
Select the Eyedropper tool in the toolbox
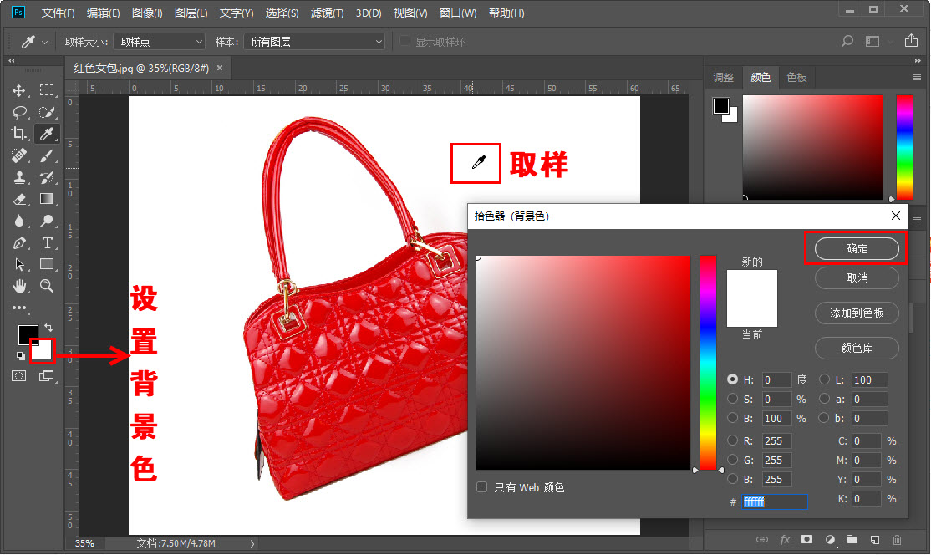[47, 134]
